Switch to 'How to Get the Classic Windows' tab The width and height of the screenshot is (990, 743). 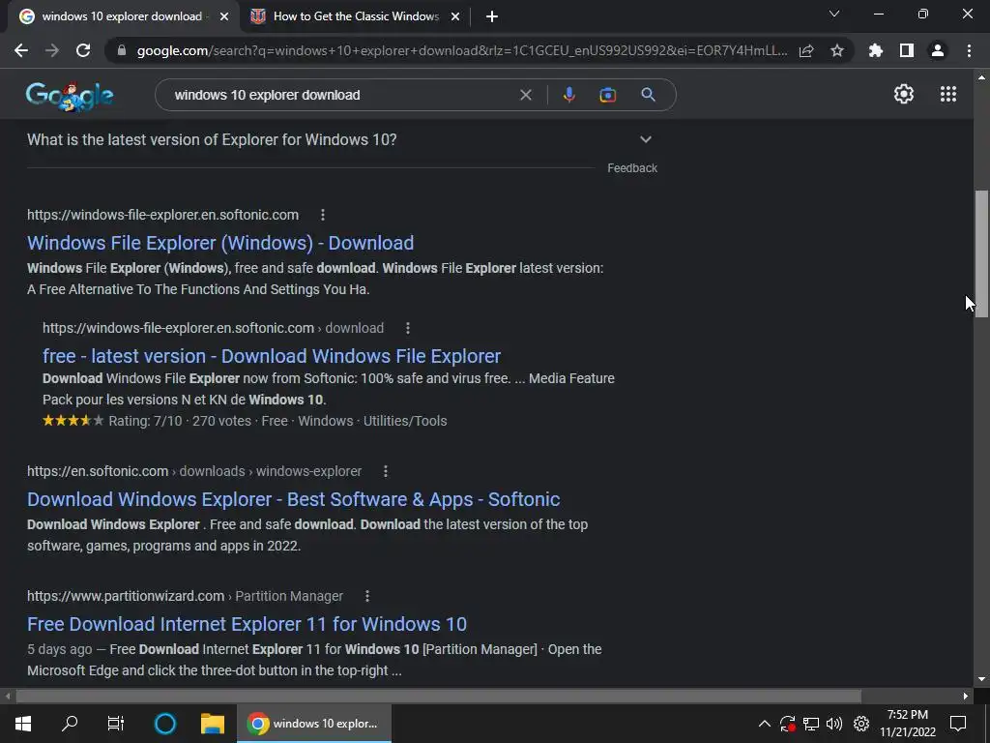[x=356, y=16]
